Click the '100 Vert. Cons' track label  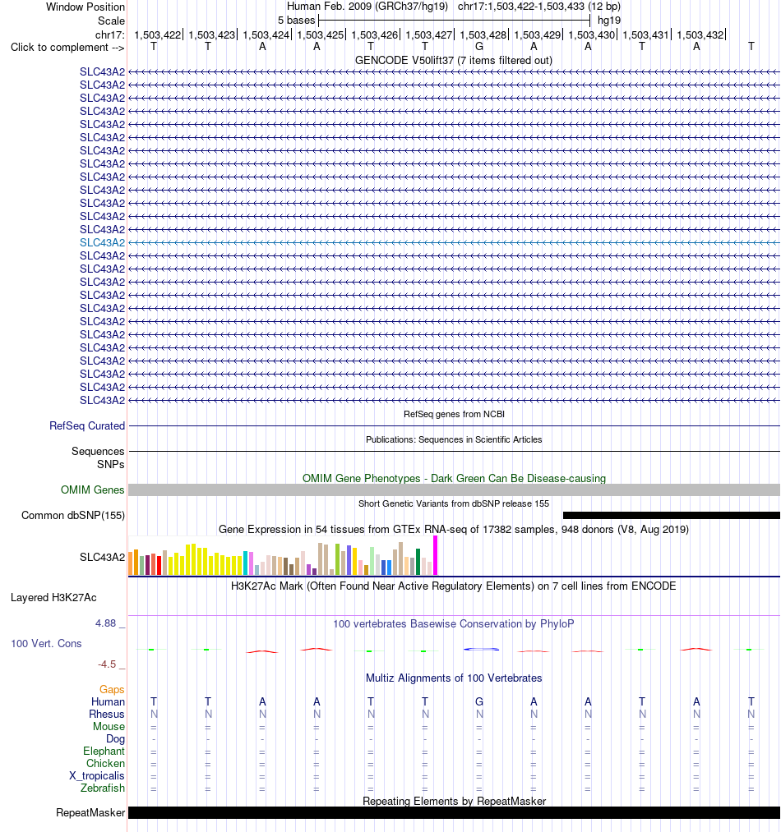point(46,643)
